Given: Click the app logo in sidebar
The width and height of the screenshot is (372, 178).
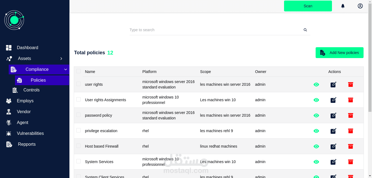Looking at the screenshot, I should (14, 20).
